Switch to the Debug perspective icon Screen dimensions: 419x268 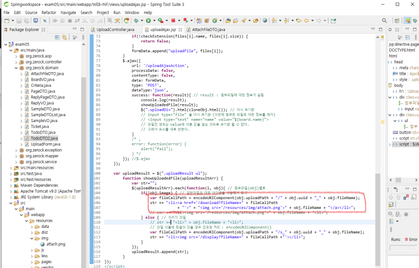click(415, 21)
